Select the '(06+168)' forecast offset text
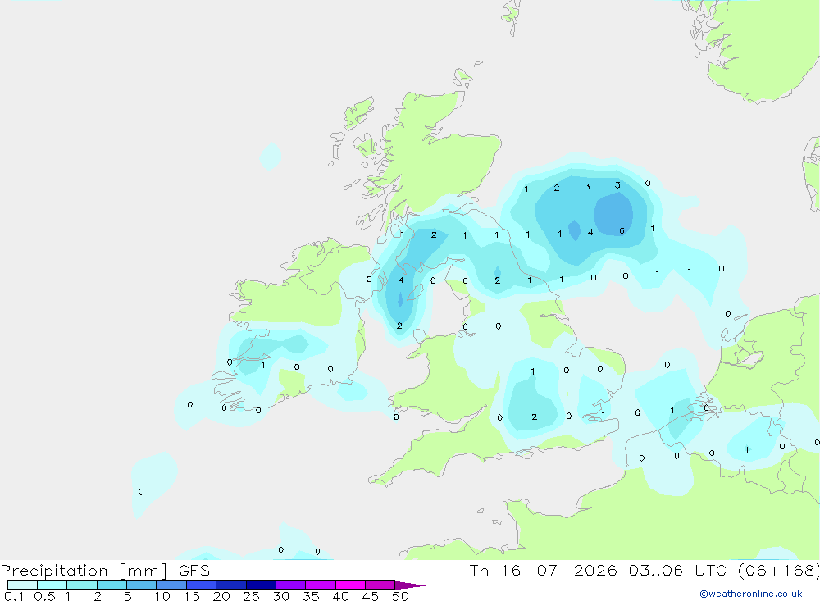Screen dimensions: 820x601 coord(778,570)
